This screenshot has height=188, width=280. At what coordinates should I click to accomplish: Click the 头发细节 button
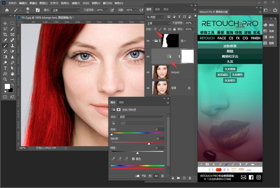point(230,81)
